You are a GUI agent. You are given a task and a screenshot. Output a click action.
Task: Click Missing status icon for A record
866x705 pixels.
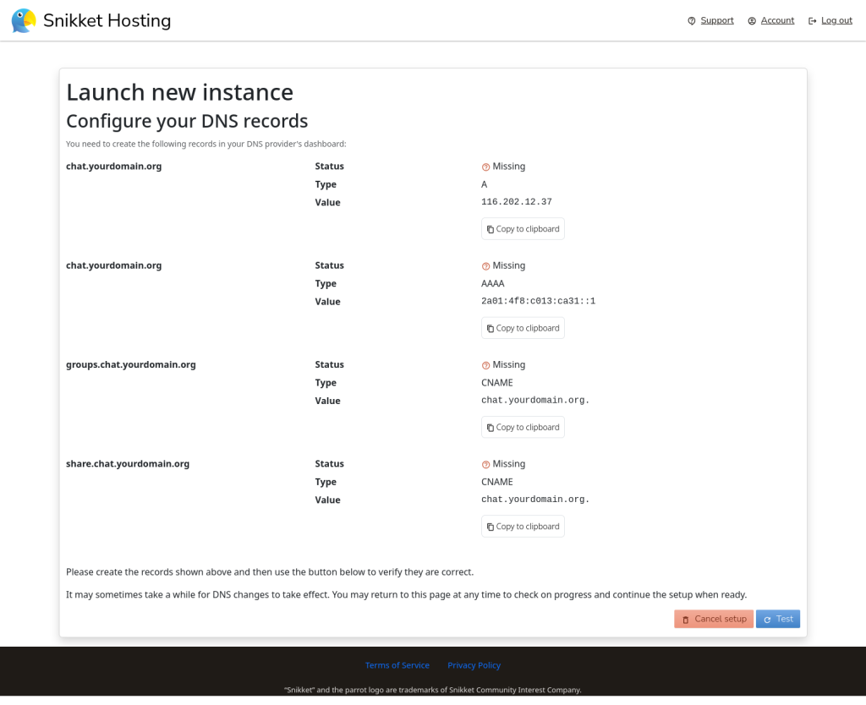[486, 167]
